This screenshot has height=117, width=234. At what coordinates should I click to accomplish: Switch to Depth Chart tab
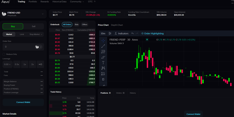click(117, 25)
